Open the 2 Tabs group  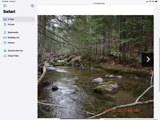19,19
